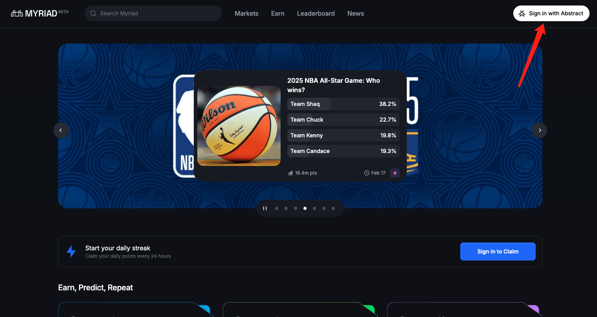597x317 pixels.
Task: Click the Feb 17 end date label
Action: coord(375,173)
